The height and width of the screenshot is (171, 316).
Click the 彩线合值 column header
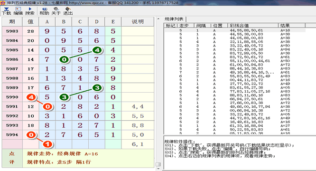[253, 25]
